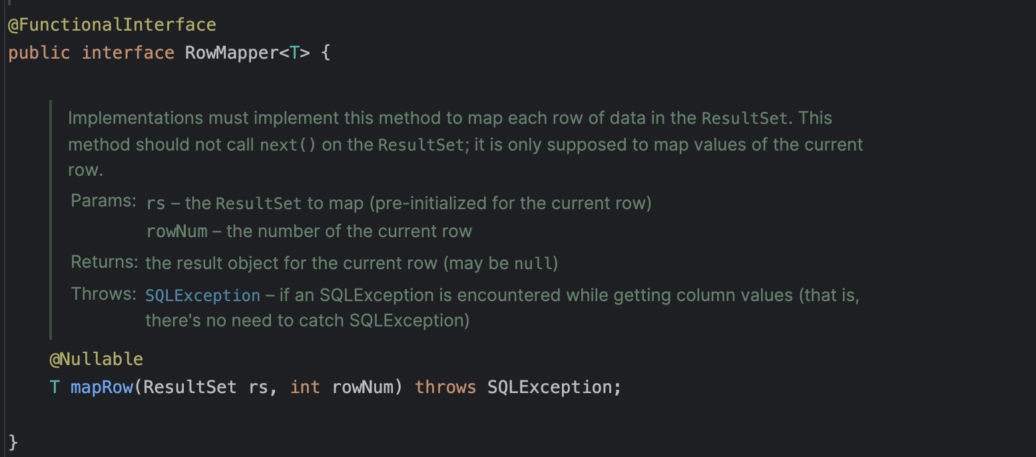Click the RowMapper interface name
This screenshot has width=1036, height=457.
(x=231, y=53)
